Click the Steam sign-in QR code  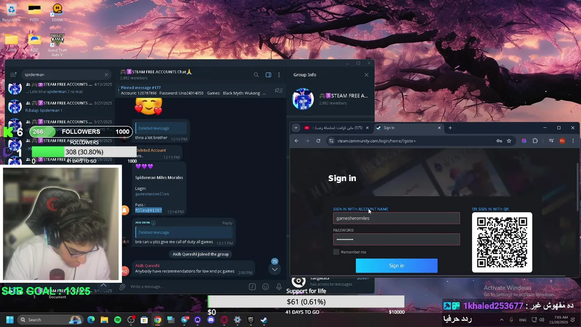(502, 243)
